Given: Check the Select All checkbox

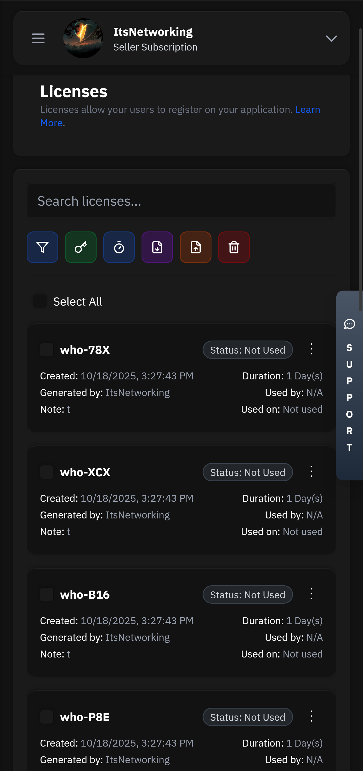Looking at the screenshot, I should click(x=40, y=301).
